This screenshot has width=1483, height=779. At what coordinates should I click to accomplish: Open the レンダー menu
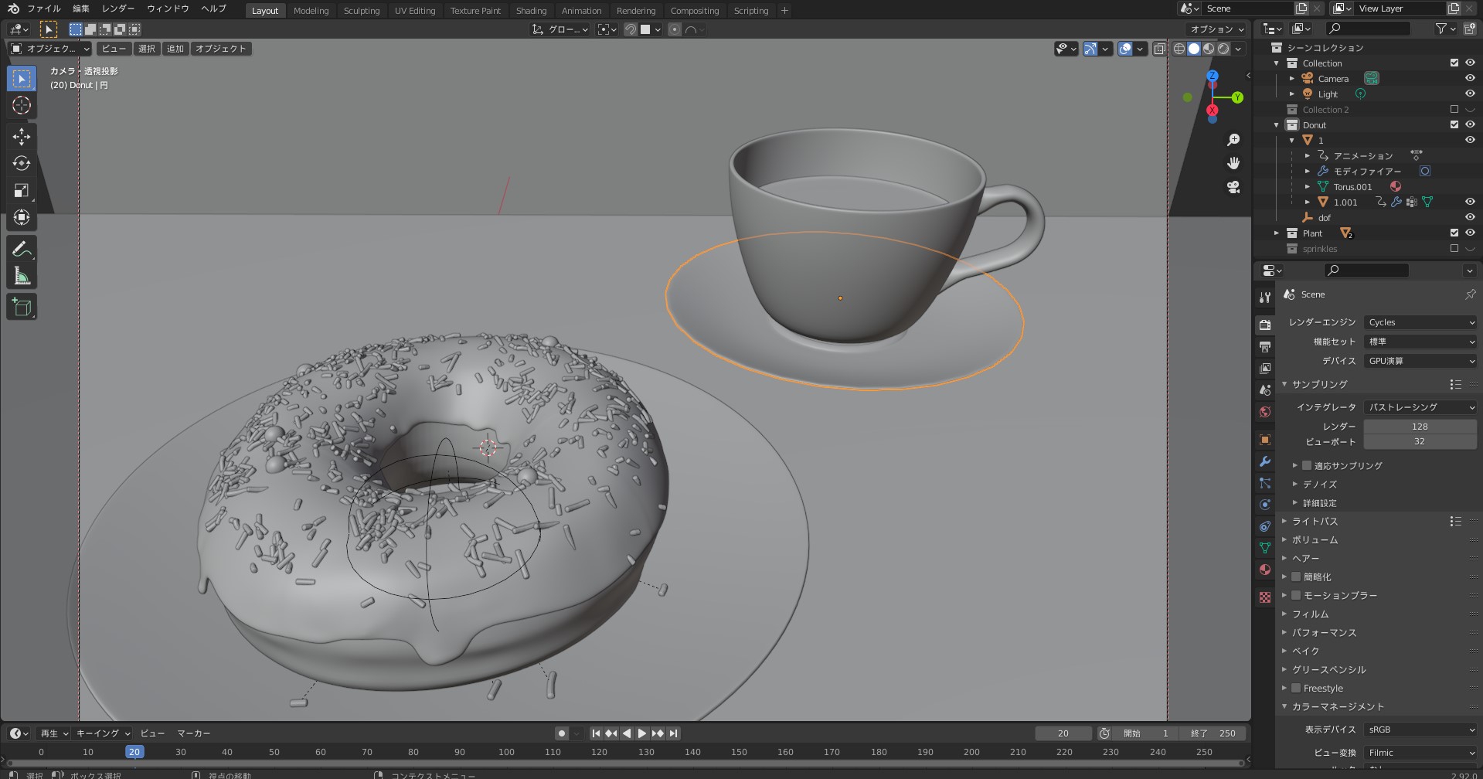(x=118, y=9)
